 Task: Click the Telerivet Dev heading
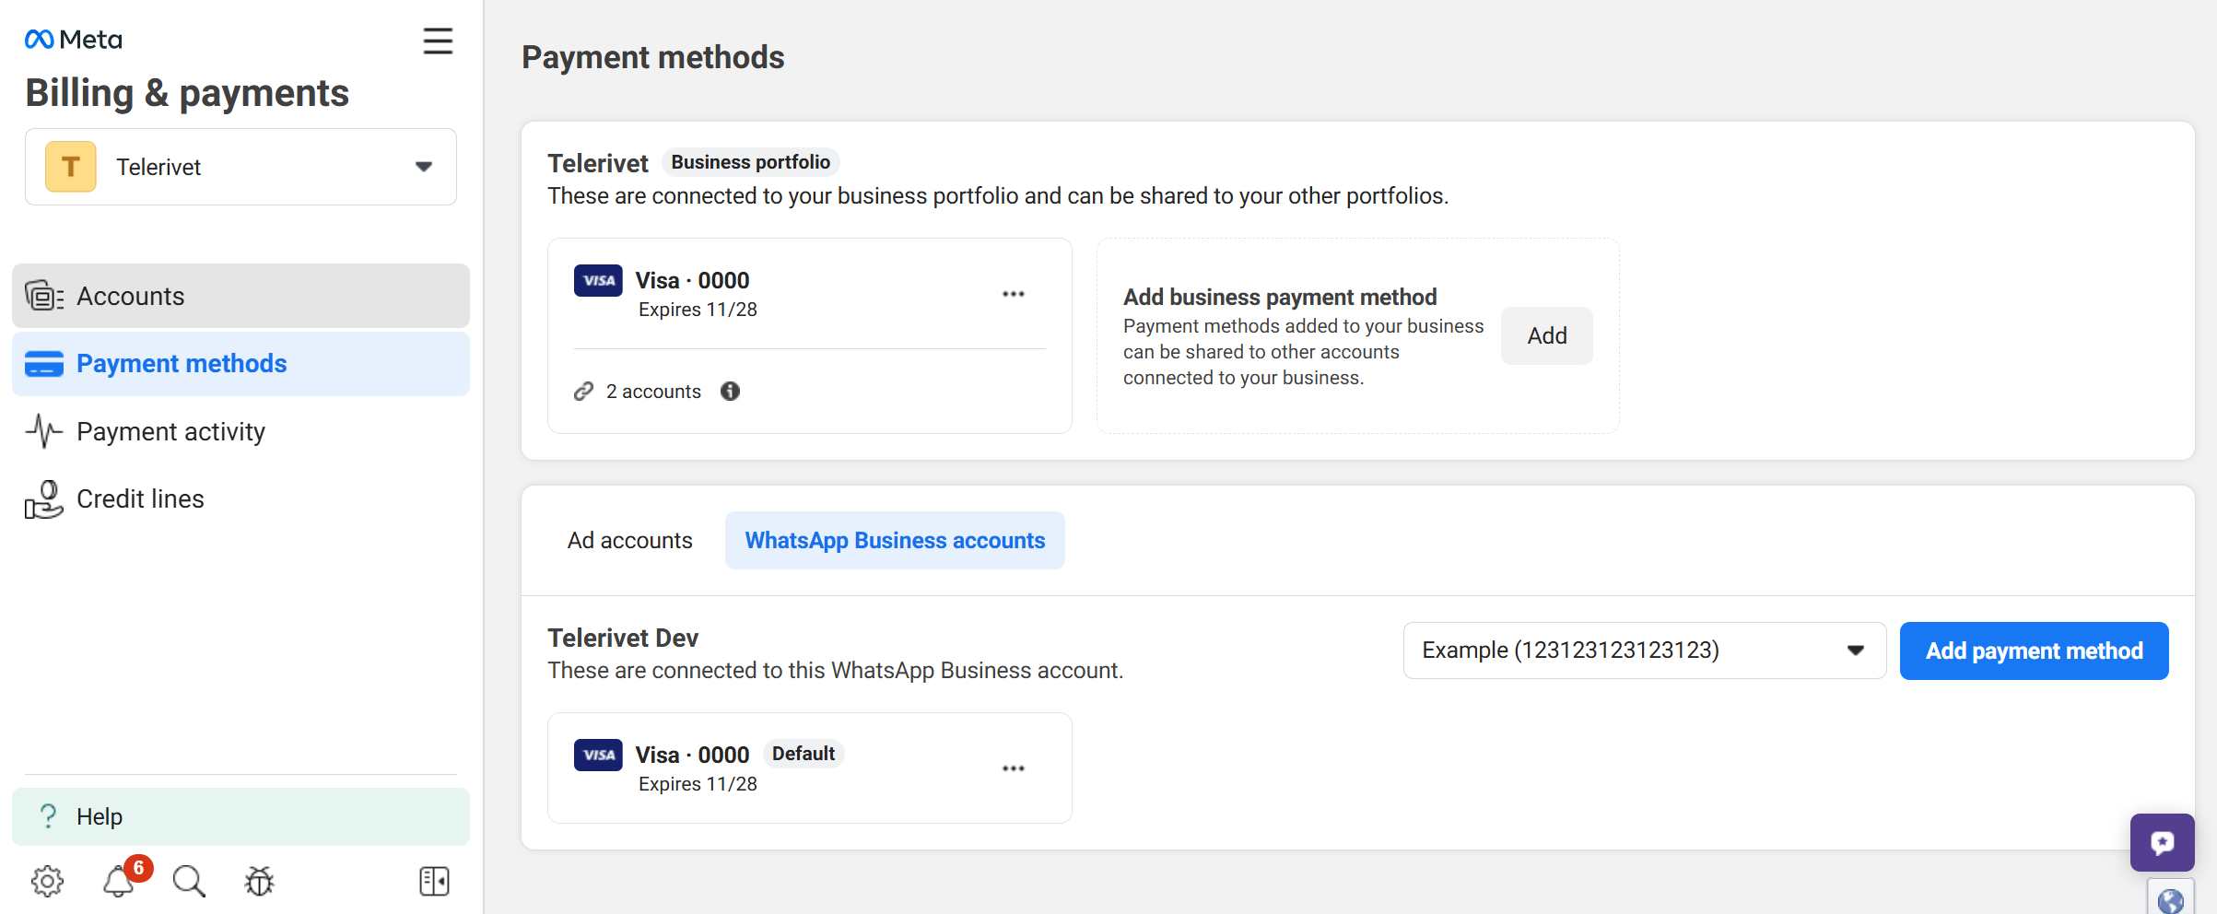coord(623,638)
